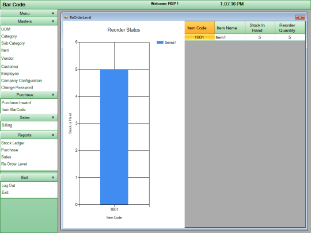Click the Welcome RGP greeting text
Screen dimensions: 311x233
click(x=164, y=3)
